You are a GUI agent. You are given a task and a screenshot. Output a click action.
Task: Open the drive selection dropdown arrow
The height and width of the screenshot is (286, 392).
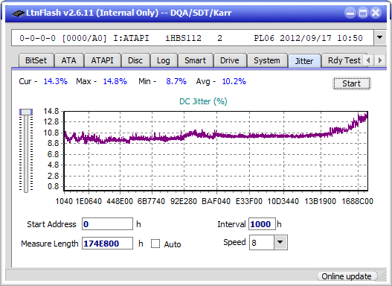pos(380,37)
